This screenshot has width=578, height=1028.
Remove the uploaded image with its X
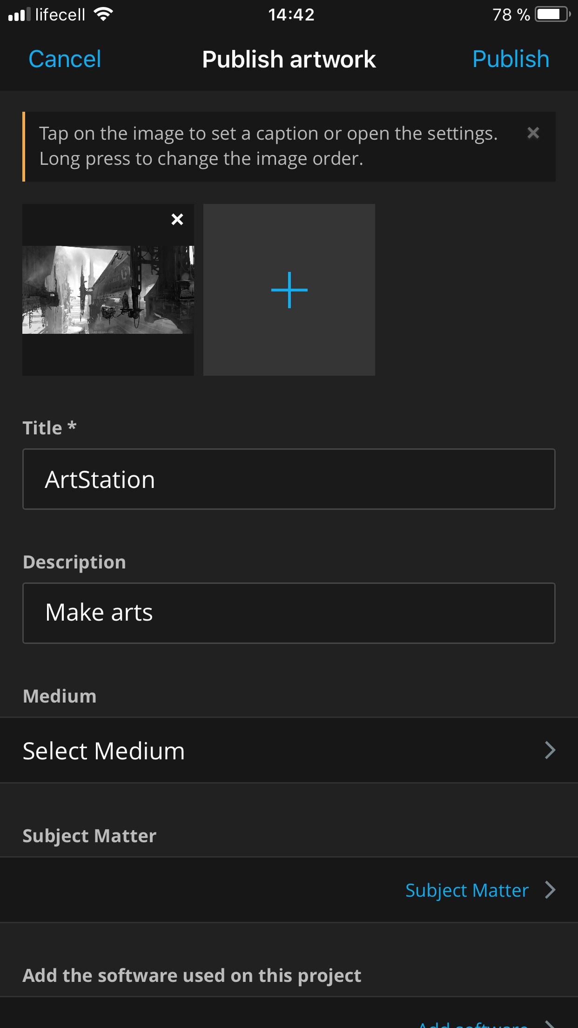pyautogui.click(x=177, y=219)
